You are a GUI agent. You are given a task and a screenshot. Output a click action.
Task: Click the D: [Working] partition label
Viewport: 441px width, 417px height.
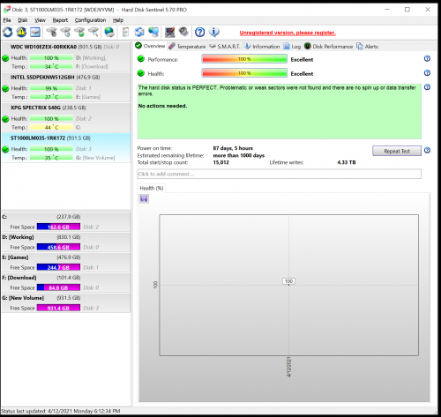pyautogui.click(x=18, y=237)
